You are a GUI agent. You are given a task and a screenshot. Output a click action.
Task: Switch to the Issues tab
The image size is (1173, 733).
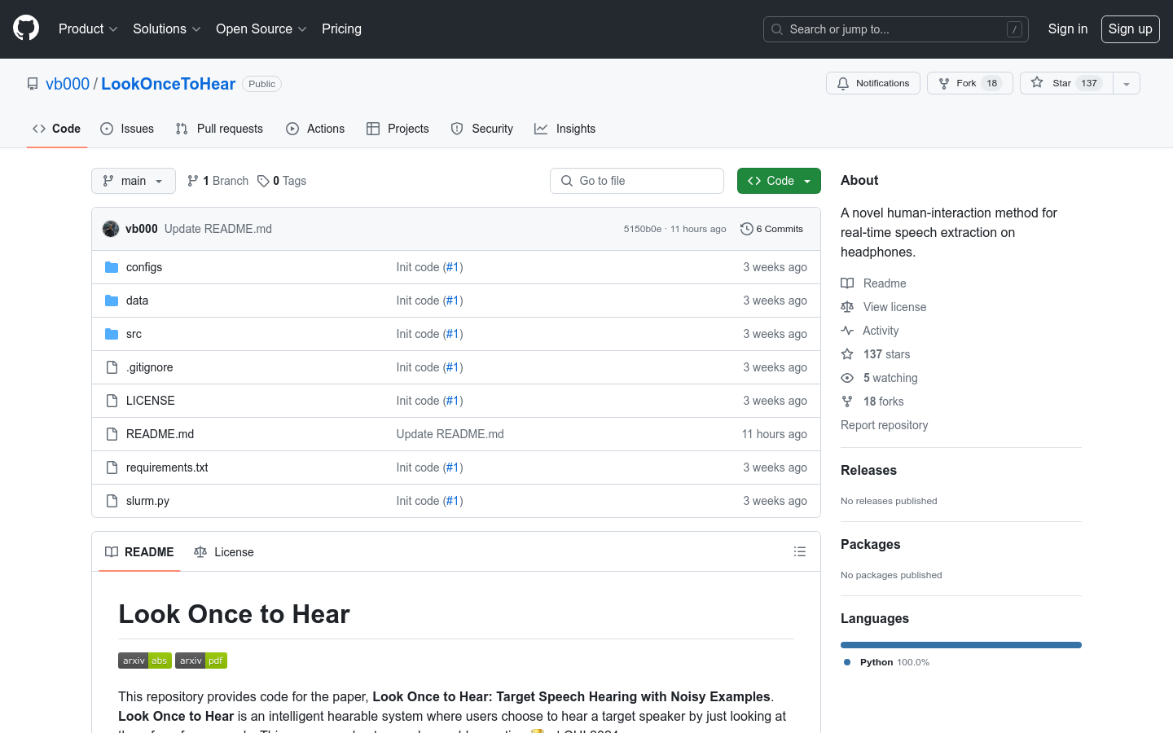click(127, 129)
